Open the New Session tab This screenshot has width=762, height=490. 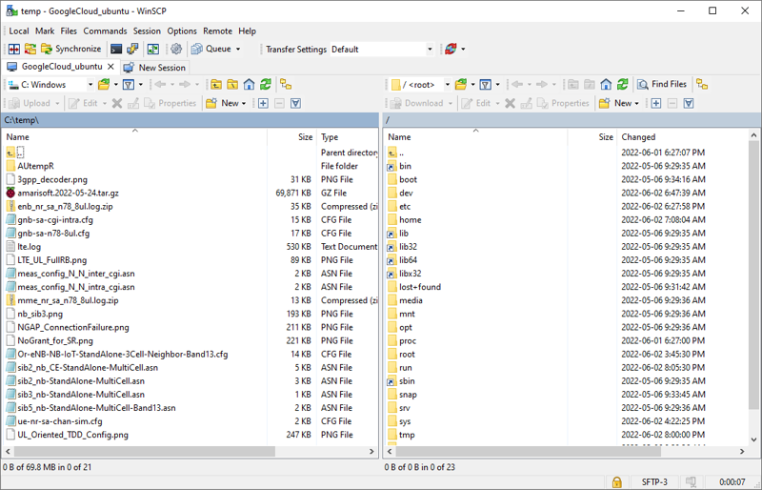(x=154, y=68)
